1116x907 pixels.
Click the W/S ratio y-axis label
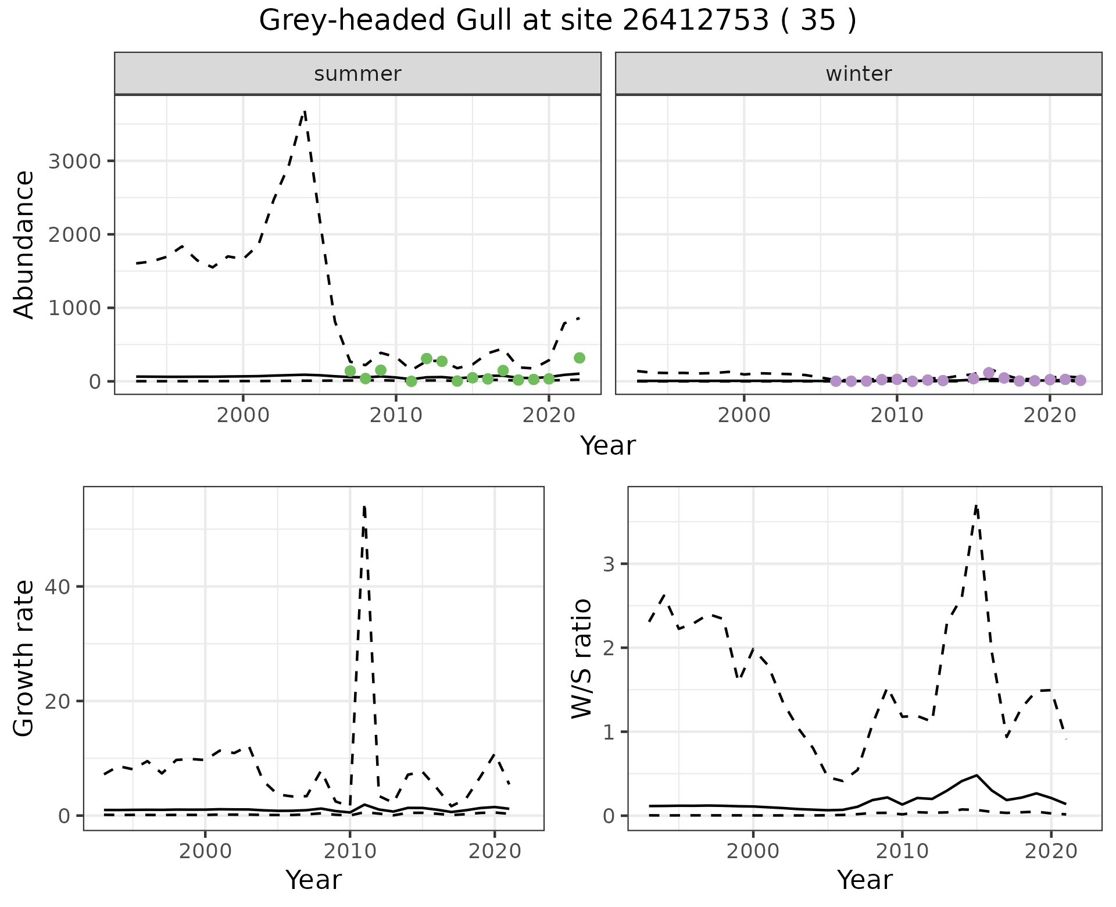coord(581,658)
